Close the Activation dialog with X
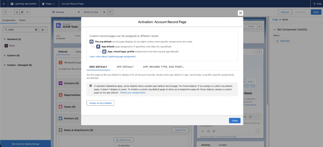Image resolution: width=323 pixels, height=147 pixels. coord(241,13)
